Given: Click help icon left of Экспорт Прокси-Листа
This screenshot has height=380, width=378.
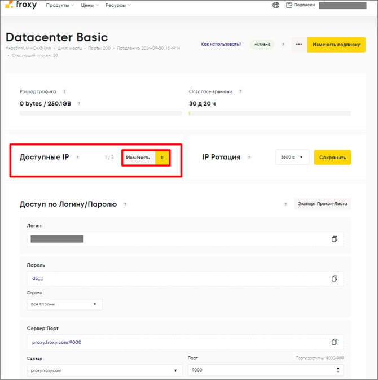Looking at the screenshot, I should (x=285, y=204).
